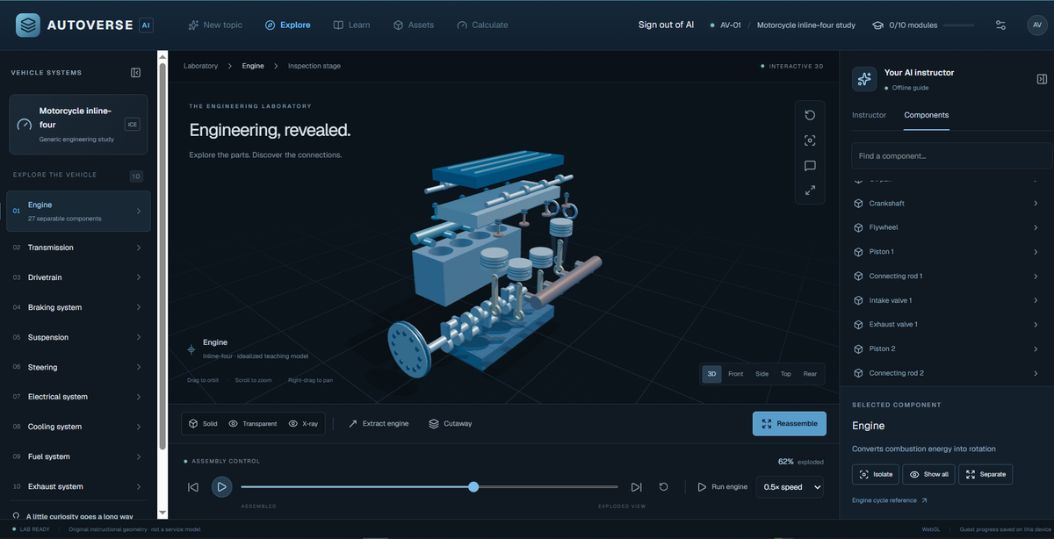Reset the 3D view rotation

pos(810,115)
